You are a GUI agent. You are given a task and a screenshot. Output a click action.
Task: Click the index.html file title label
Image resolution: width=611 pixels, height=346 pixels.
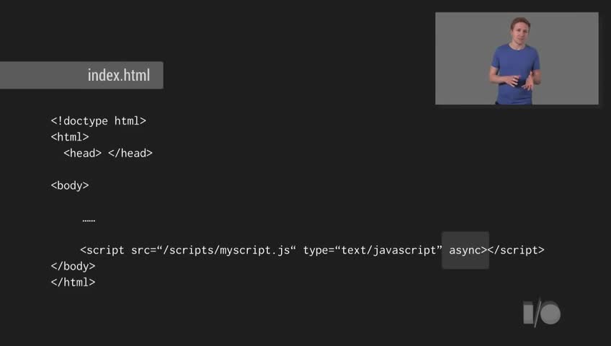pos(119,75)
